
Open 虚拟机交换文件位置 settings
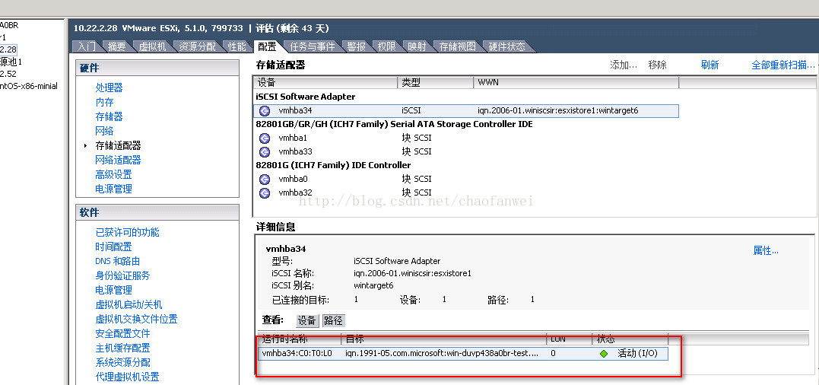(136, 319)
